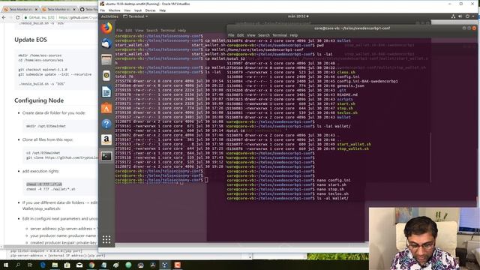Open VirtualBox View menu

pyautogui.click(x=127, y=10)
